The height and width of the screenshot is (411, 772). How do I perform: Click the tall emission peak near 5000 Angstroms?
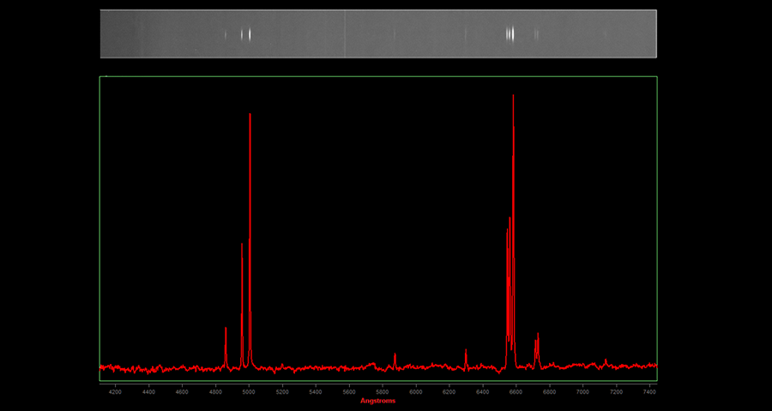click(x=250, y=116)
